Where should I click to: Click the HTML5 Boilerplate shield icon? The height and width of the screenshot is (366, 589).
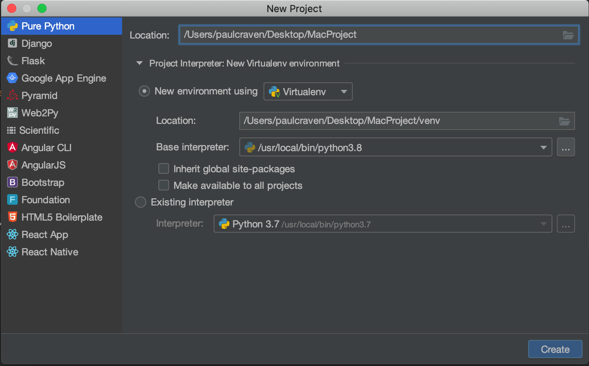point(12,217)
